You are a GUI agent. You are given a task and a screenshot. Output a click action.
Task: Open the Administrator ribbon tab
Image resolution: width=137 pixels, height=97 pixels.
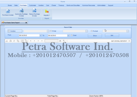[101, 5]
